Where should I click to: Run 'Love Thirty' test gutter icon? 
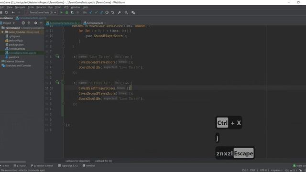point(57,56)
